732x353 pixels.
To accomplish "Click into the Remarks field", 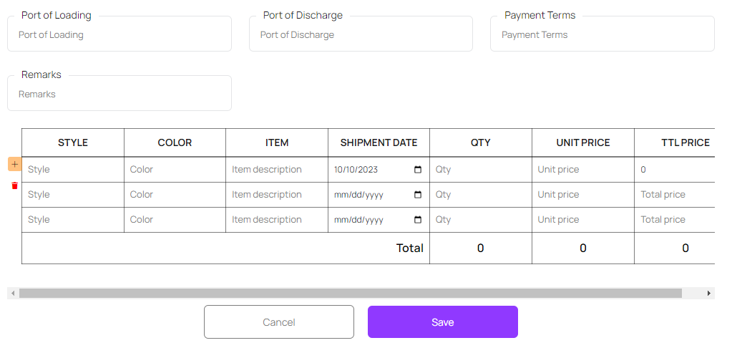I will 119,94.
